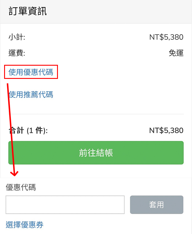Click the gray 套用 apply button
Image resolution: width=192 pixels, height=234 pixels.
click(156, 205)
